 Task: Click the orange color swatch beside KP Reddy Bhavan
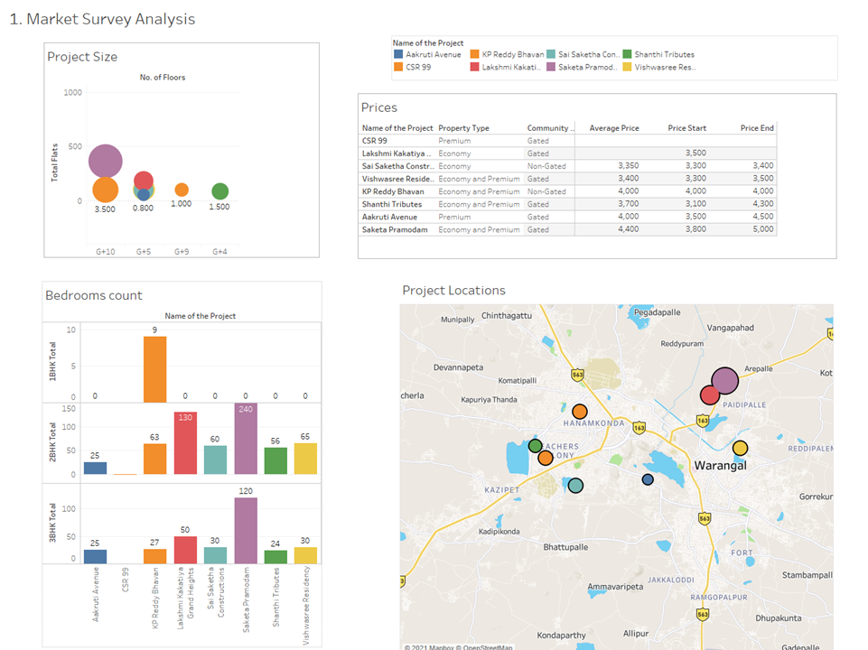475,53
